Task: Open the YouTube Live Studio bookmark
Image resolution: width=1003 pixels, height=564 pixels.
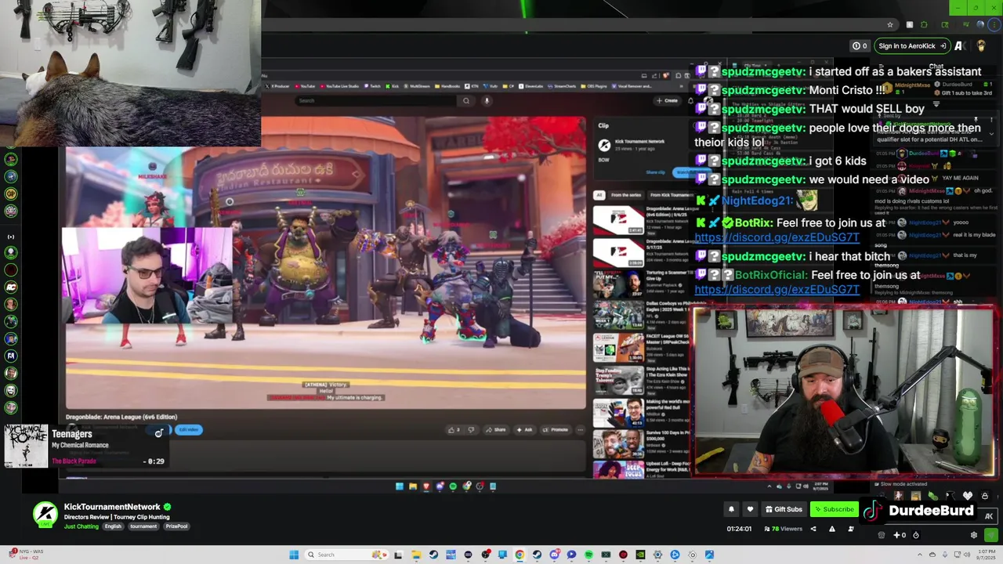Action: 339,86
